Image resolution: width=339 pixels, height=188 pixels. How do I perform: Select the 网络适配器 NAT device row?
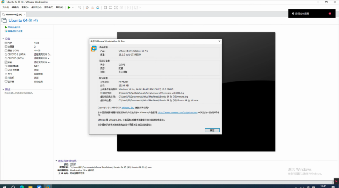coord(28,66)
